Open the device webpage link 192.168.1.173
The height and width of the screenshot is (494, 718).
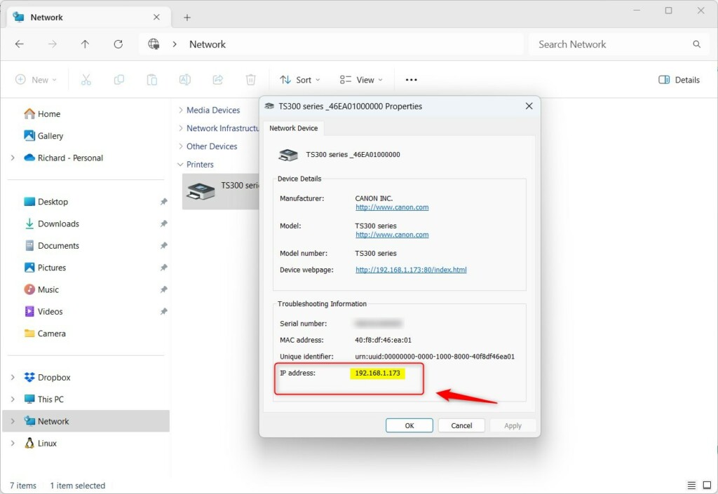(411, 269)
